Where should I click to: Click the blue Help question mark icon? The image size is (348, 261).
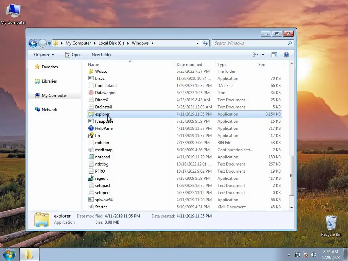[x=286, y=55]
